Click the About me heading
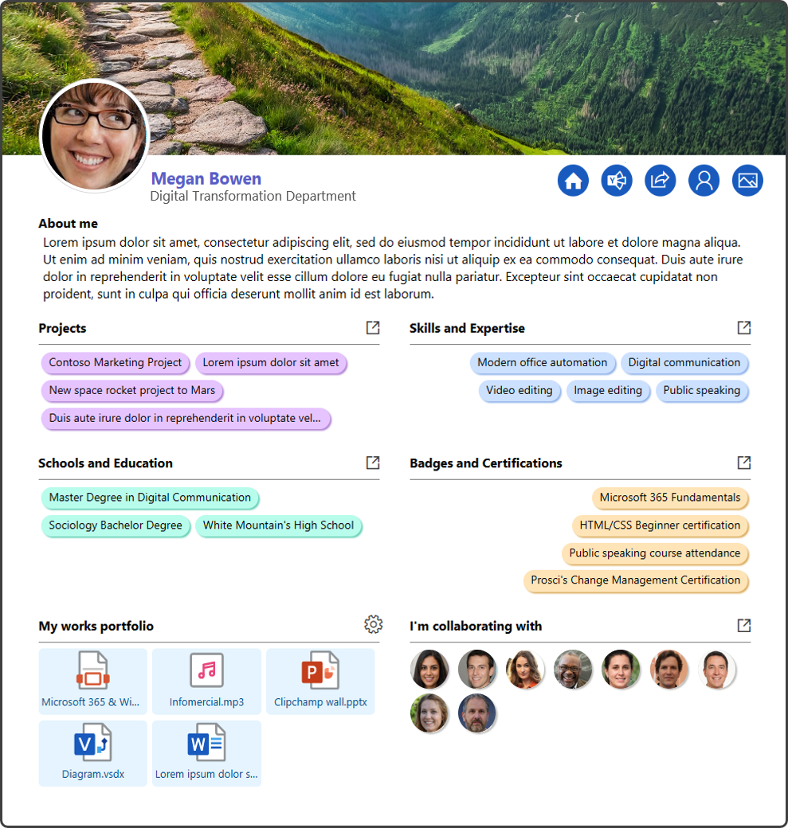 coord(69,224)
